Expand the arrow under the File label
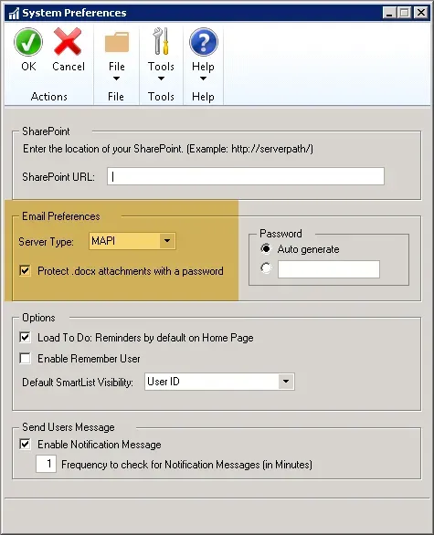434x535 pixels. pos(116,79)
